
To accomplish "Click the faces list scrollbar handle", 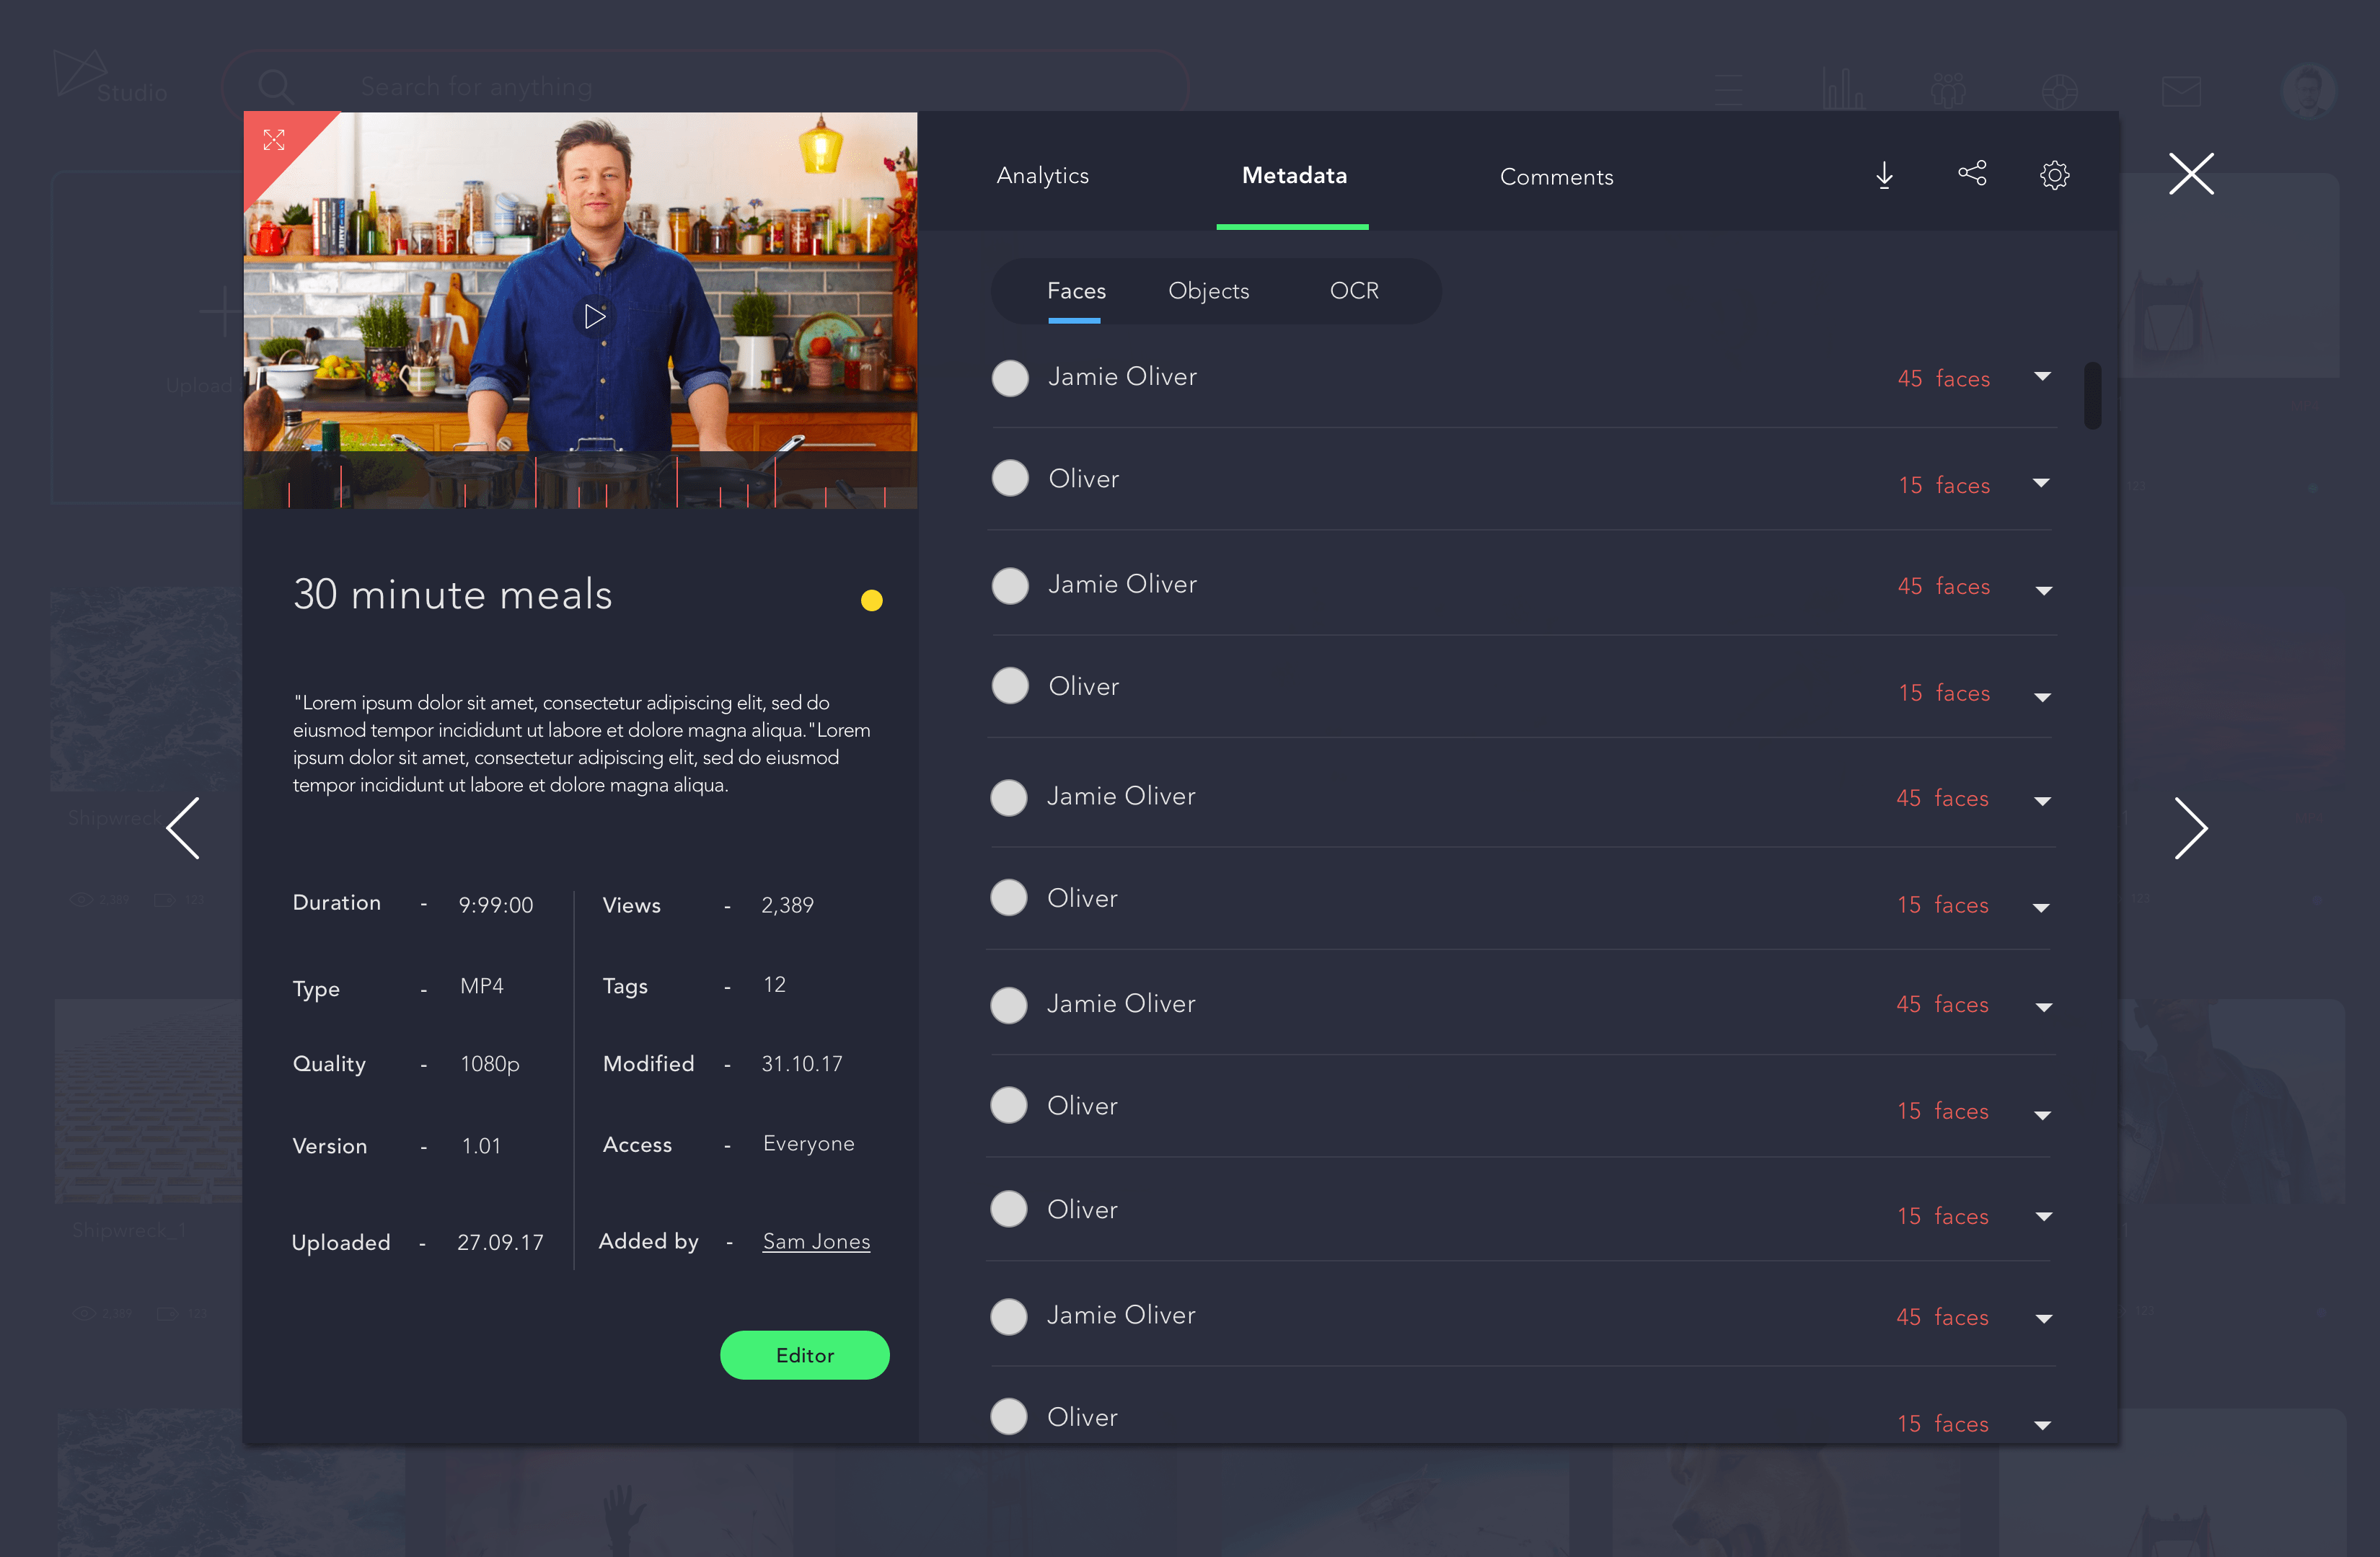I will 2092,396.
